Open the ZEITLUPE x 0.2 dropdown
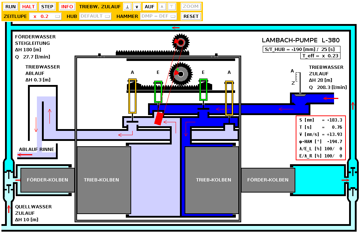362x237 pixels. [45, 16]
